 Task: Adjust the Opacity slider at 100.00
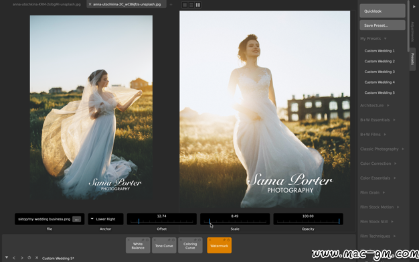point(308,219)
